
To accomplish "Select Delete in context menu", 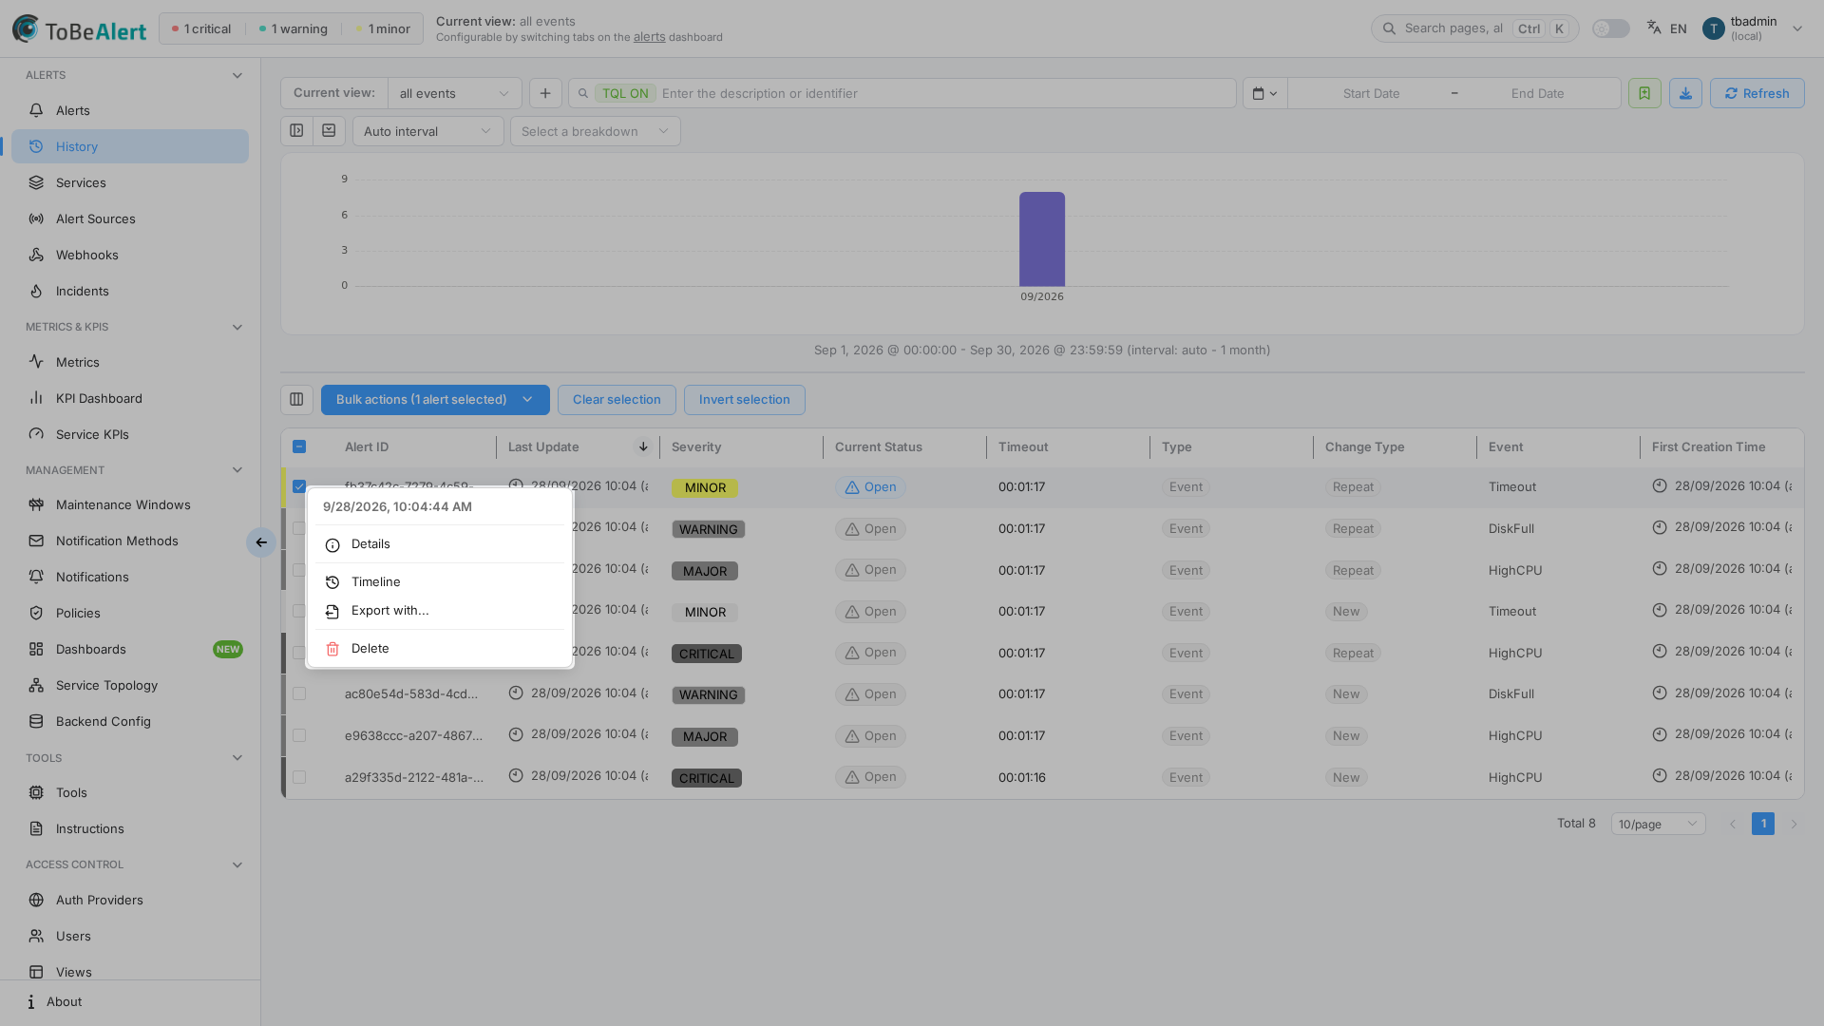I will [x=440, y=649].
